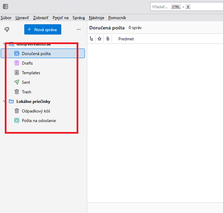
Task: Sort messages by the Predmet column header
Action: pyautogui.click(x=126, y=39)
